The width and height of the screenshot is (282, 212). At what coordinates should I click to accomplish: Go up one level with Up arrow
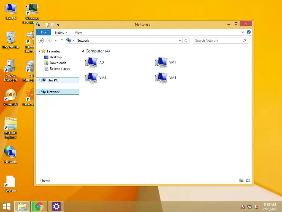(62, 41)
